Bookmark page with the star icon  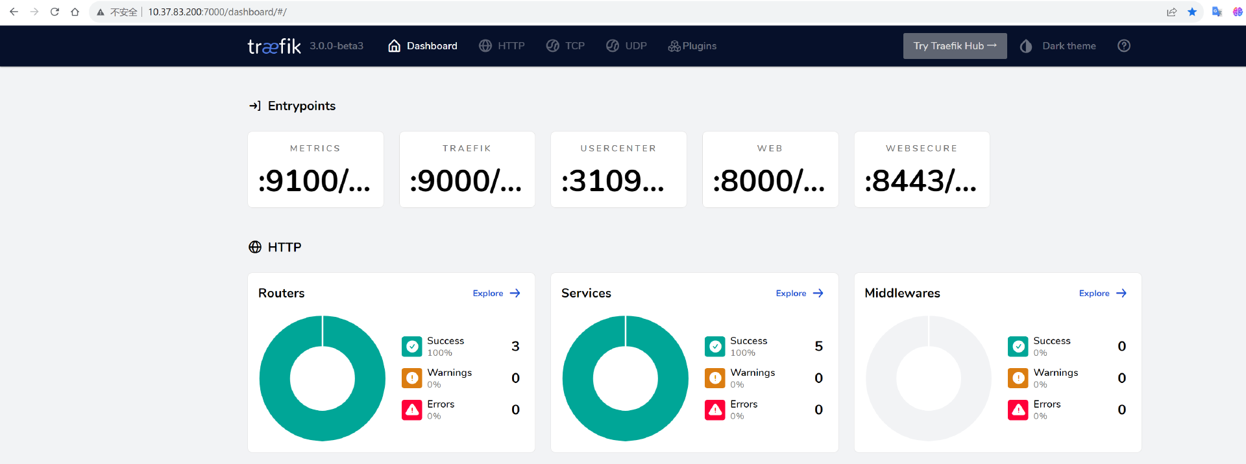(1192, 12)
